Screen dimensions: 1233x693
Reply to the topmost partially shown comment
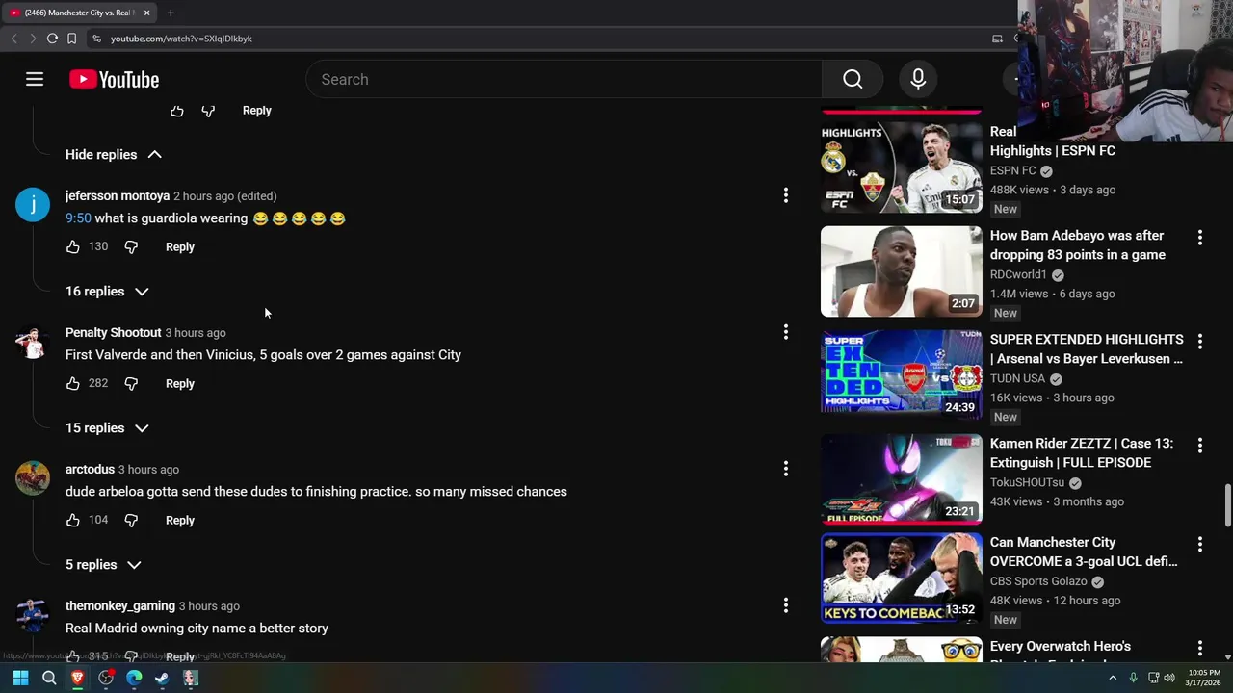tap(256, 111)
